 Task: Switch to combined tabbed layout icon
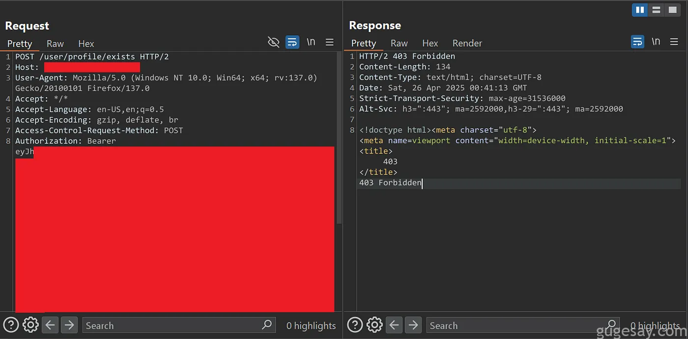tap(672, 10)
